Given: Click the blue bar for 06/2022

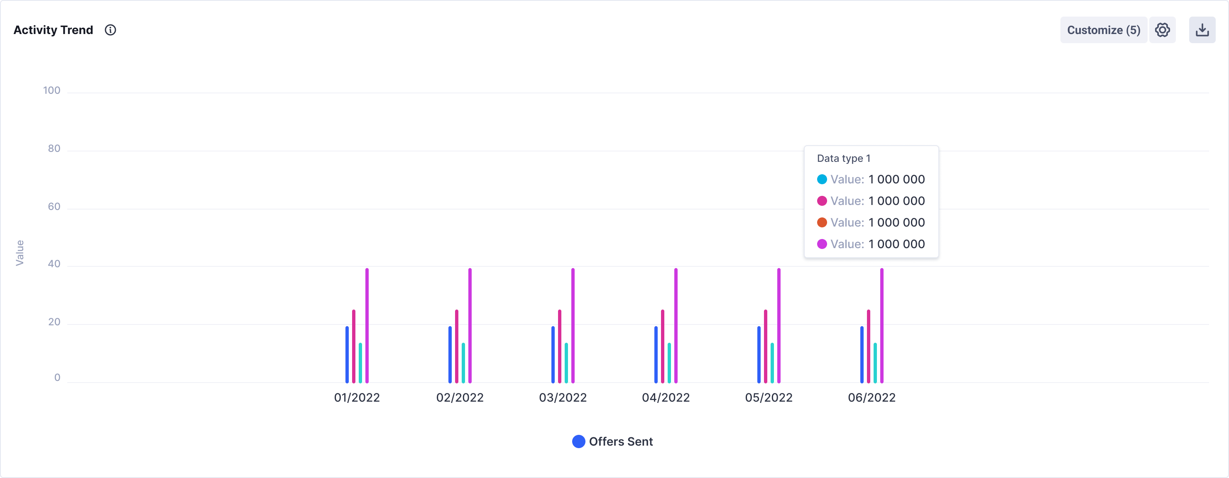Looking at the screenshot, I should click(862, 355).
